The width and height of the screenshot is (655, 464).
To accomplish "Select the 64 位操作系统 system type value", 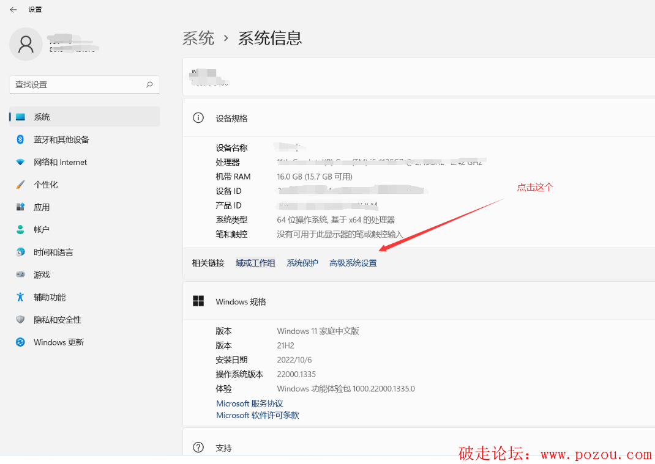I will pos(336,220).
